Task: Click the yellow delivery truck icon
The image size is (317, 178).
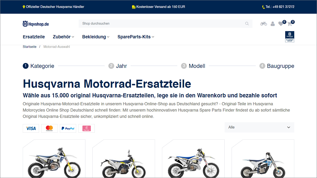Action: click(x=134, y=7)
